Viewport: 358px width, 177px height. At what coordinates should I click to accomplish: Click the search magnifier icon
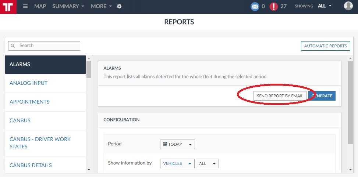[x=13, y=46]
